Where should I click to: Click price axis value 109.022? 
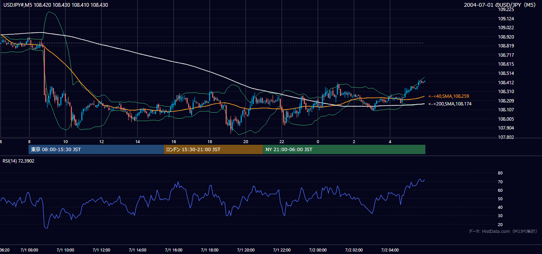506,28
